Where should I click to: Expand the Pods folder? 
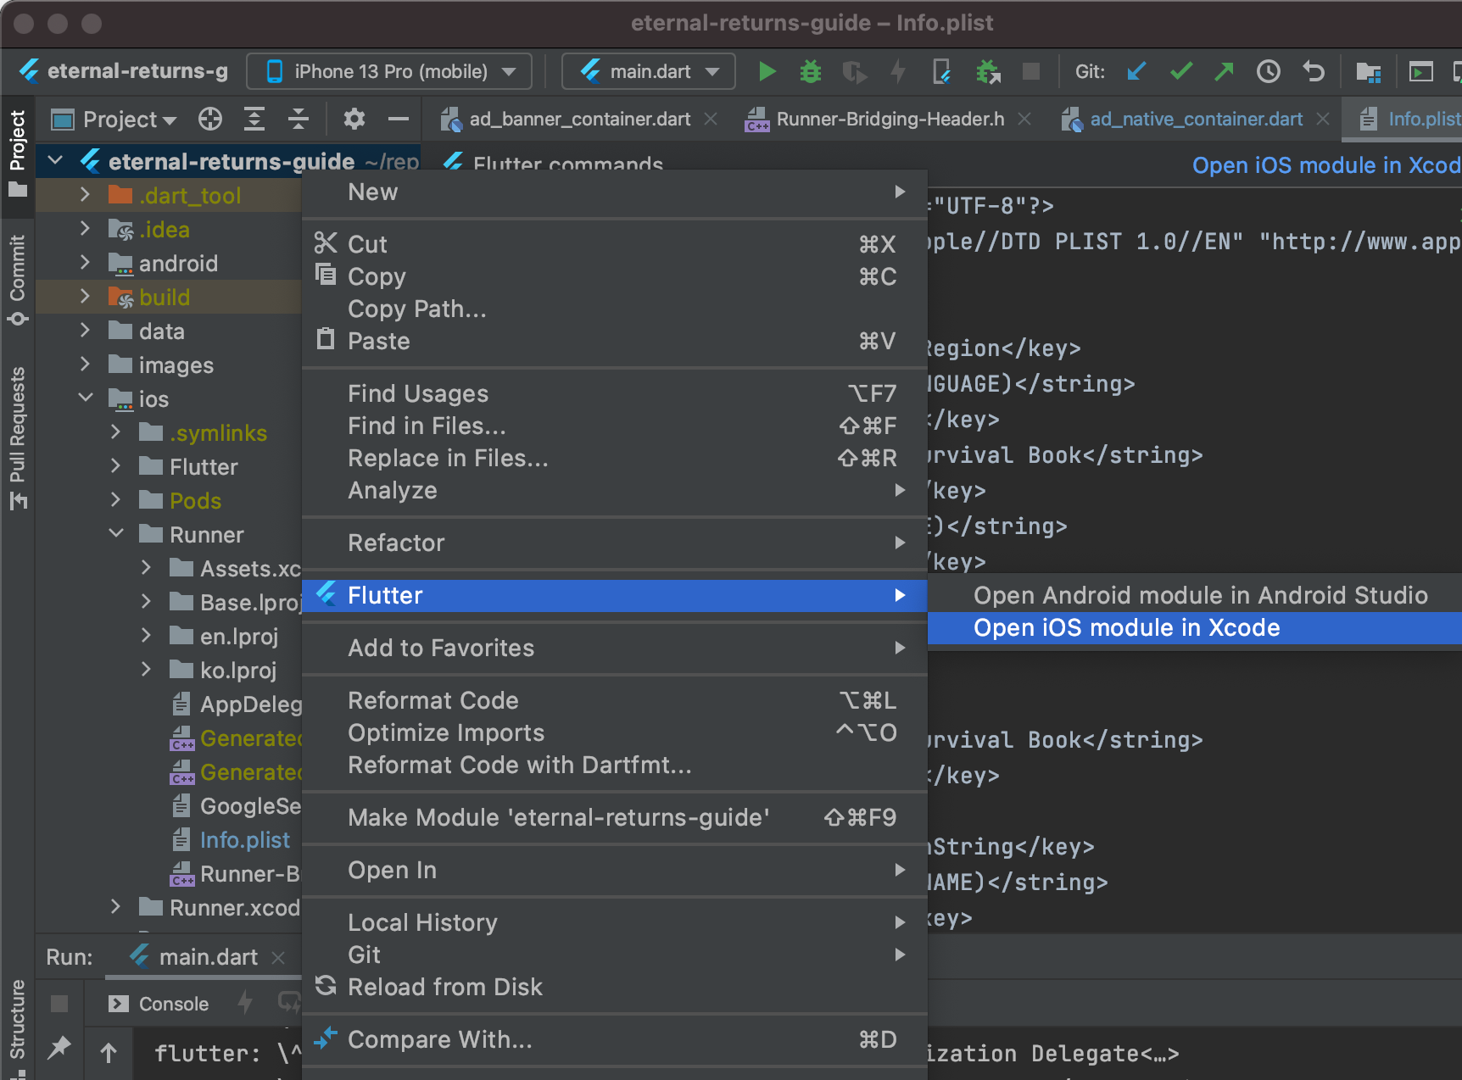coord(115,499)
